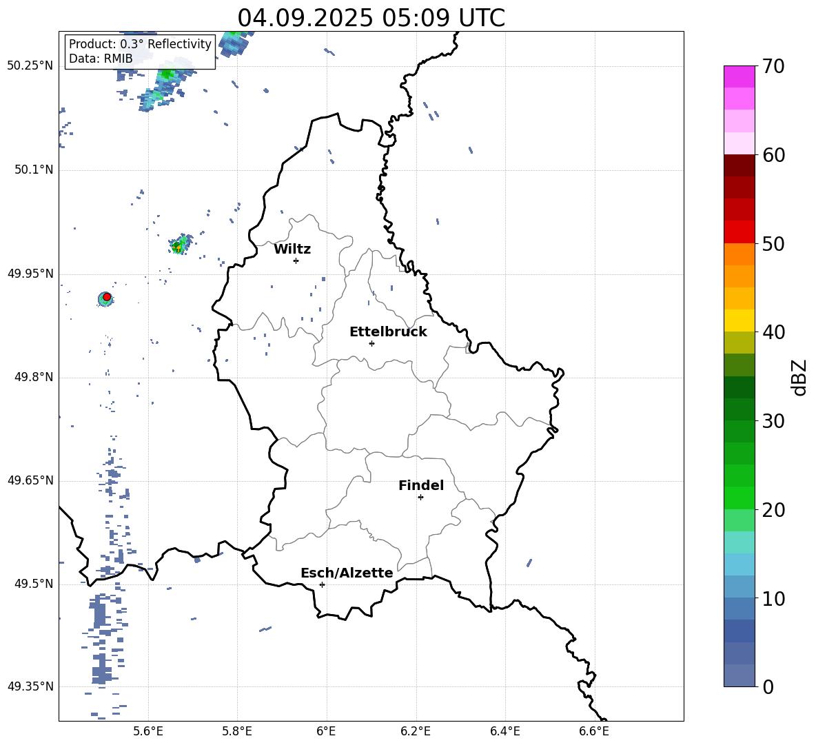816x745 pixels.
Task: Click the Findel station label
Action: 421,485
